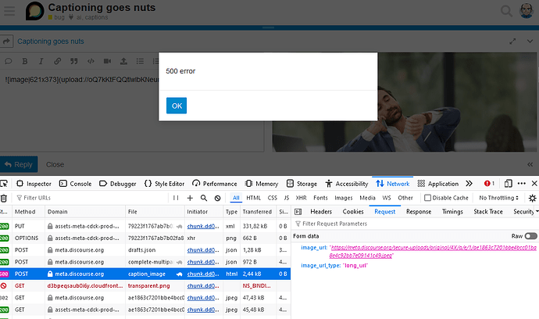Click the Close composer link
Viewport: 539px width, 319px height.
click(x=55, y=164)
